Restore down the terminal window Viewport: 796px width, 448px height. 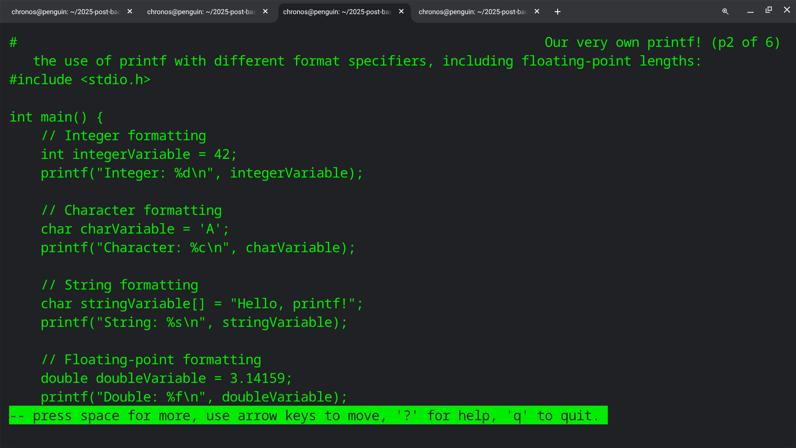769,10
